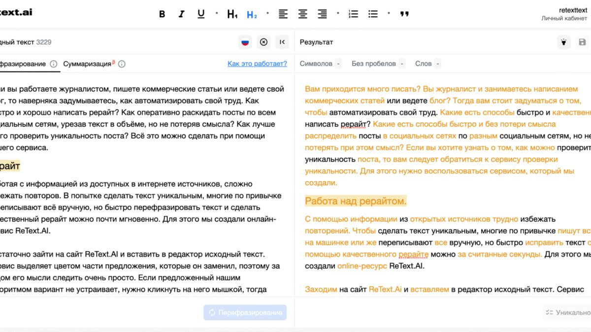591x332 pixels.
Task: Enable the numbered list formatting
Action: (x=353, y=14)
